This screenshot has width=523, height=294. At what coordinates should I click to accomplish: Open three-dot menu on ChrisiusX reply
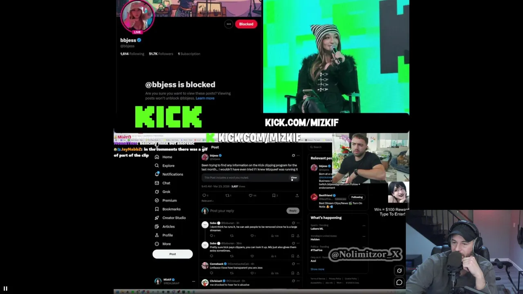pyautogui.click(x=298, y=281)
